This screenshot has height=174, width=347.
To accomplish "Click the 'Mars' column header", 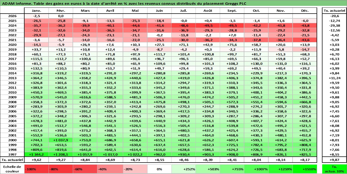I will coord(85,11).
